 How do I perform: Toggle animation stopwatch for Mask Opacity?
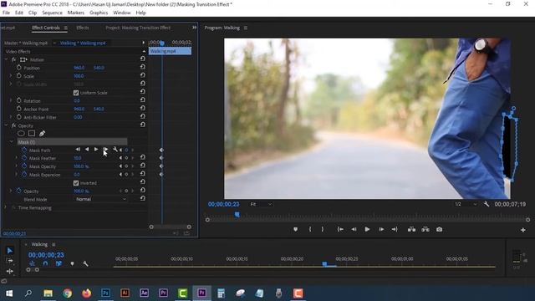[24, 166]
